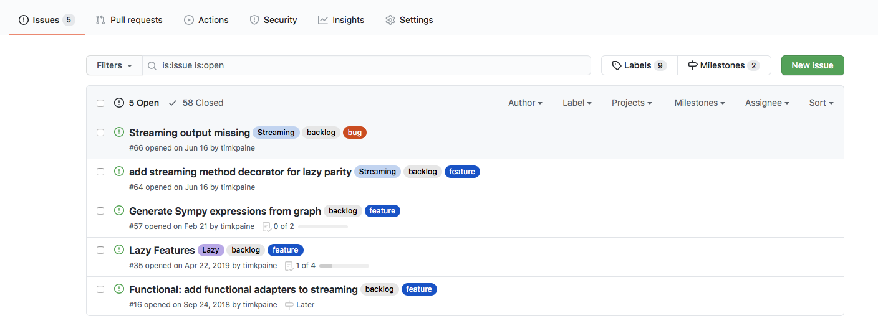Click the progress bar of Lazy Features
Image resolution: width=878 pixels, height=326 pixels.
click(344, 266)
